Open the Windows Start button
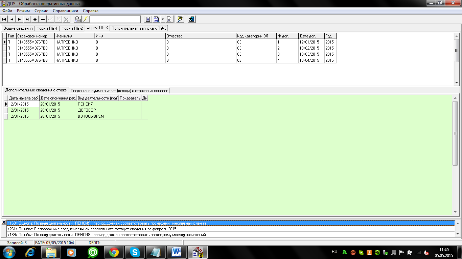The image size is (462, 259). [9, 252]
